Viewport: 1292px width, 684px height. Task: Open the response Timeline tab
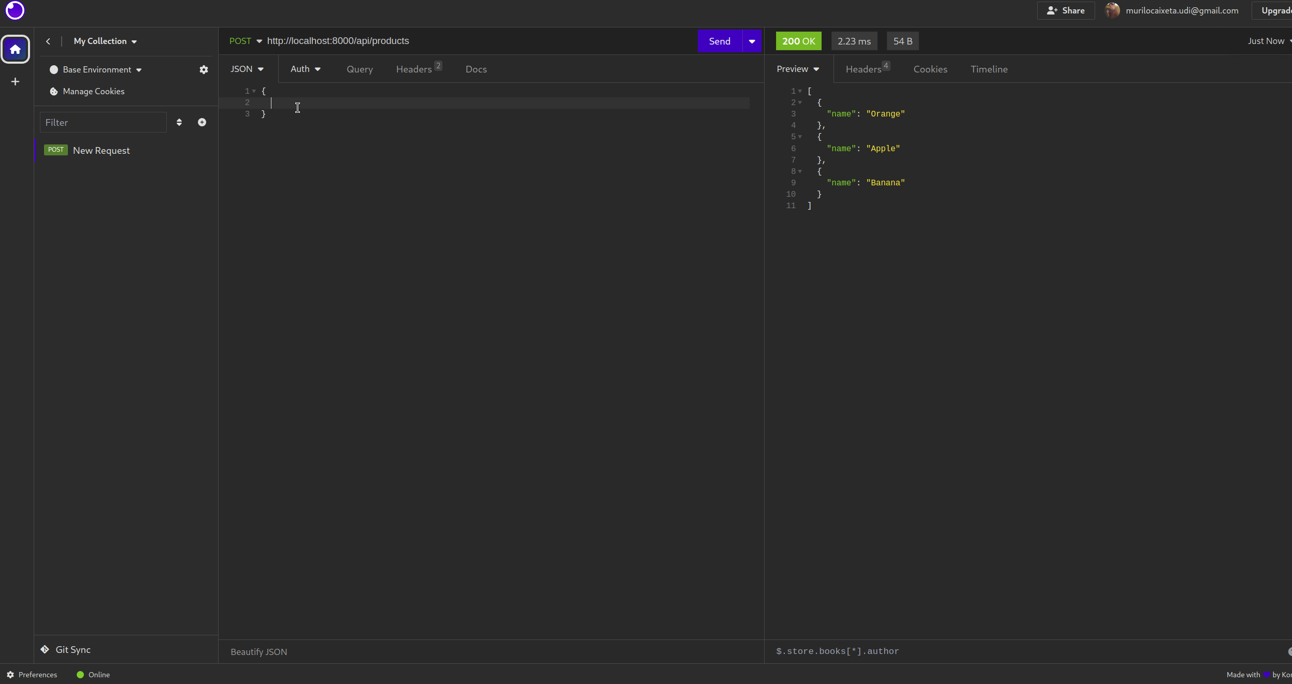pyautogui.click(x=988, y=69)
